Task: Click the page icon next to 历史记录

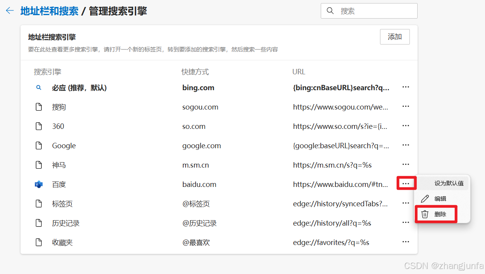Action: [x=39, y=223]
